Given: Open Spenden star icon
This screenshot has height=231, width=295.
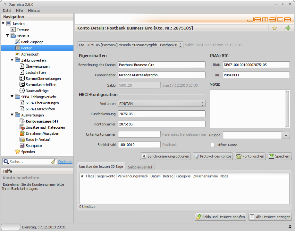Looking at the screenshot, I should tap(18, 151).
